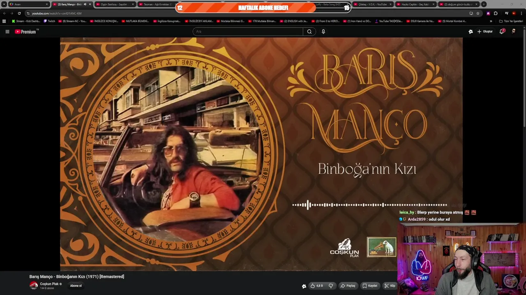Switch to Ogün Sanlısoy - Saydım tab
The image size is (526, 295).
point(115,4)
